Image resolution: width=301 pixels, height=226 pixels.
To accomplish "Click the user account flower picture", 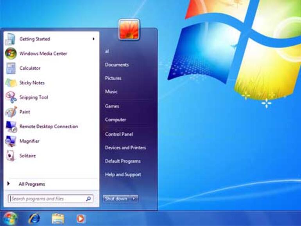I will (x=129, y=30).
